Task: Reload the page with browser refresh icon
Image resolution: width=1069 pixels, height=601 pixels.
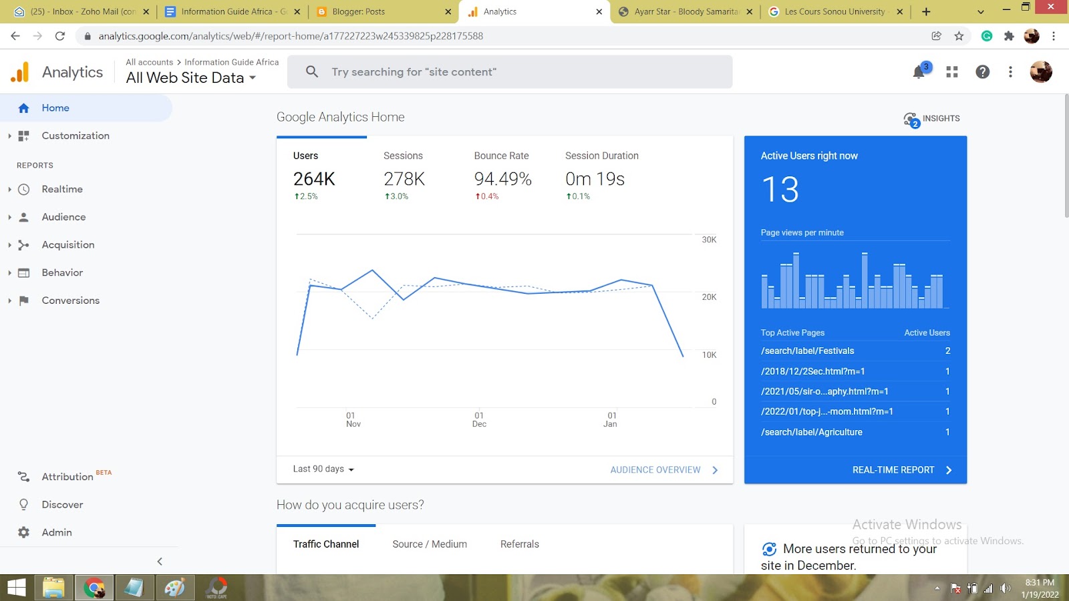Action: pyautogui.click(x=60, y=36)
